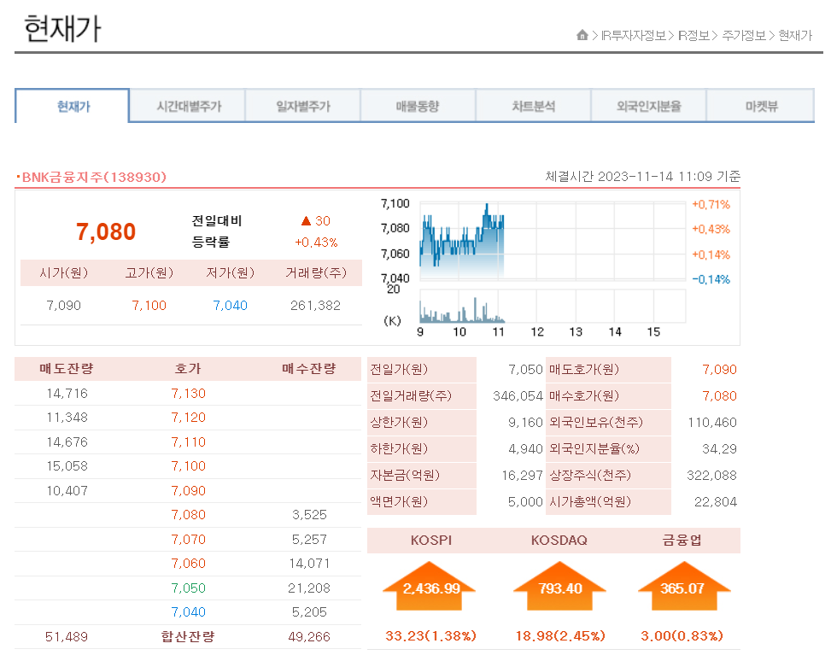Image resolution: width=831 pixels, height=655 pixels.
Task: Click market cap value 22,804
Action: click(716, 502)
